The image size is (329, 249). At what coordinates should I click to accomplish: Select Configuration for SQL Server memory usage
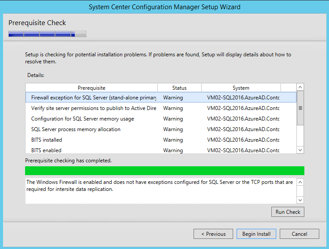coord(161,119)
